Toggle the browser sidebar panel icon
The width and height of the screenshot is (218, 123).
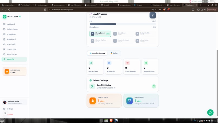[199, 10]
